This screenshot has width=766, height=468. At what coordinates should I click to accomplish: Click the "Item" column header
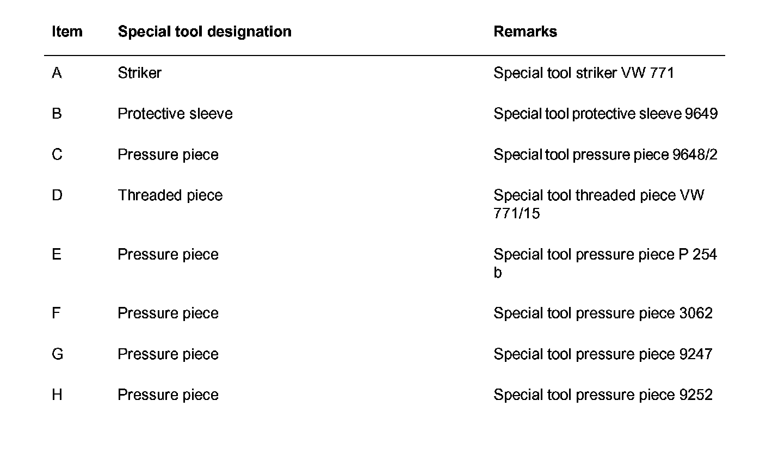(x=67, y=32)
